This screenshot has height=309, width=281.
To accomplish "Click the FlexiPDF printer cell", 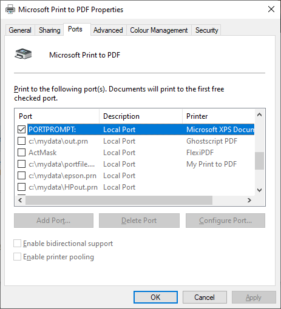I will coord(200,153).
